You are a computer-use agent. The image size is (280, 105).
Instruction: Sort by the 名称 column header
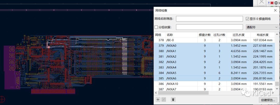click(181, 35)
